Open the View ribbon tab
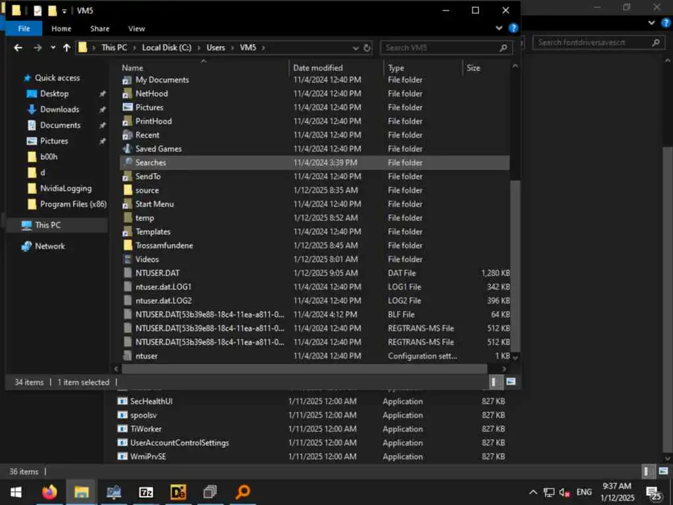 pyautogui.click(x=137, y=29)
